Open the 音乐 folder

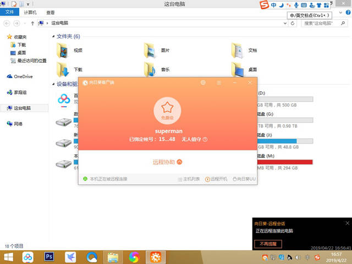[157, 70]
